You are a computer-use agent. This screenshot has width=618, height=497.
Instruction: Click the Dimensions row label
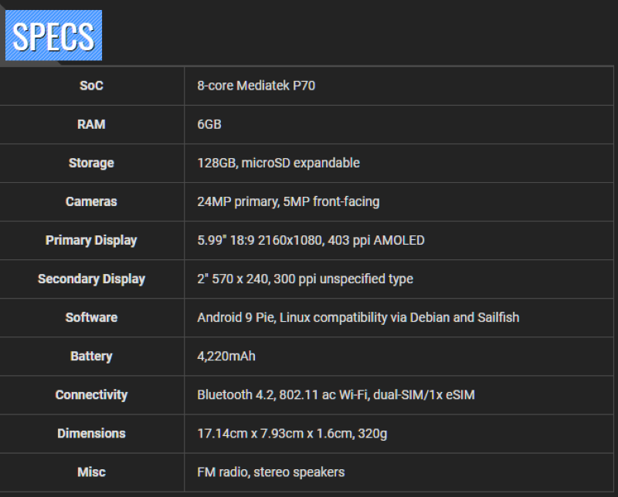pyautogui.click(x=91, y=433)
